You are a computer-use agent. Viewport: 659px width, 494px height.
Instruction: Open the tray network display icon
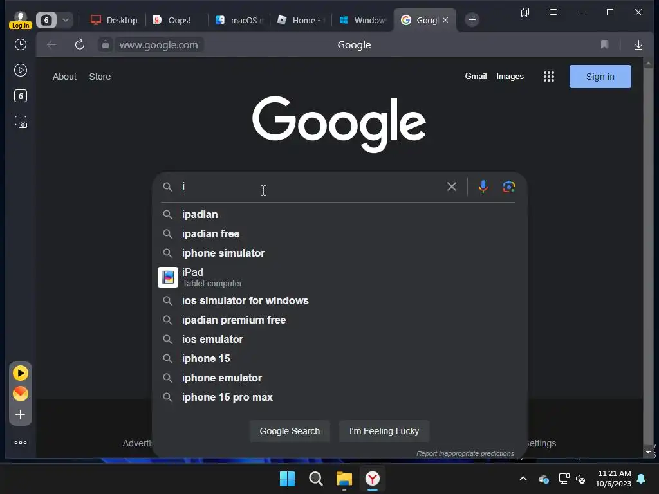click(564, 479)
